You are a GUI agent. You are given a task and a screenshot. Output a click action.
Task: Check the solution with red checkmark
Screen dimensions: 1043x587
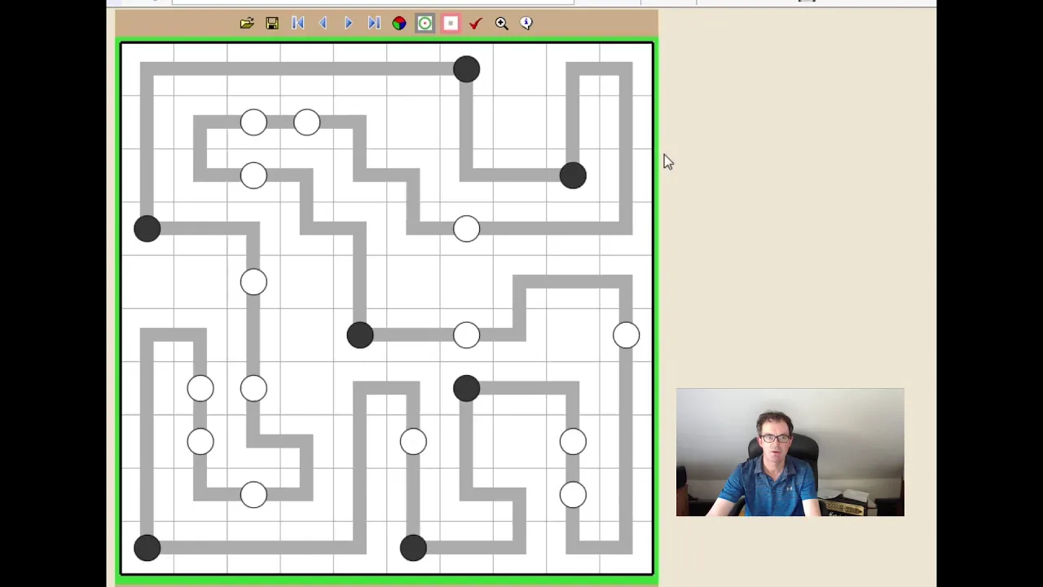click(476, 24)
